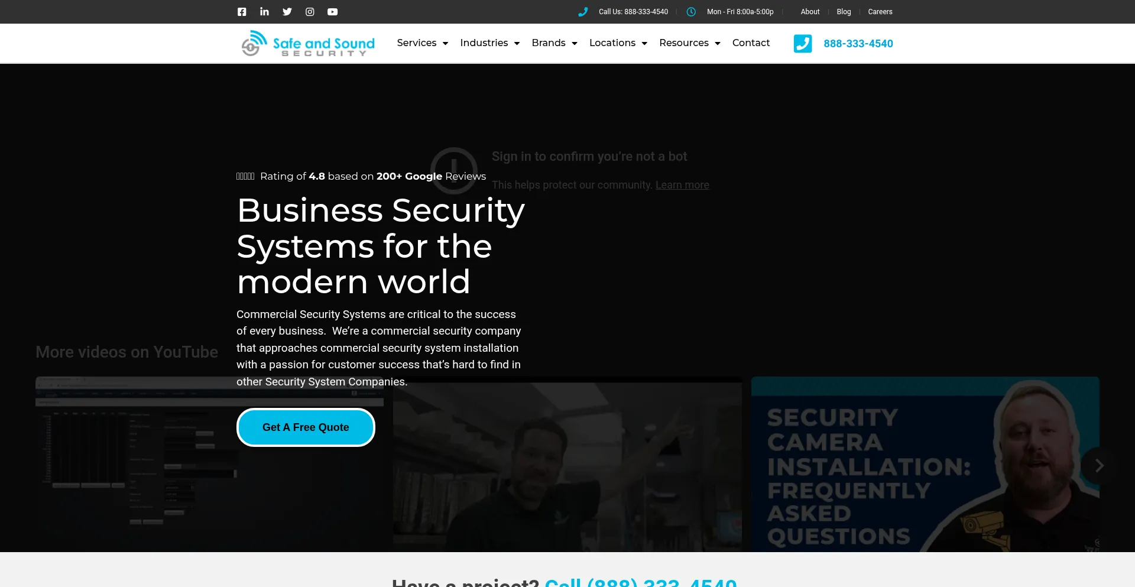Open the Twitter bird icon

coord(287,12)
